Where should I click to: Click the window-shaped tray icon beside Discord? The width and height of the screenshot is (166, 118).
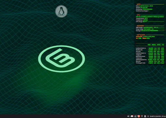click(136, 116)
